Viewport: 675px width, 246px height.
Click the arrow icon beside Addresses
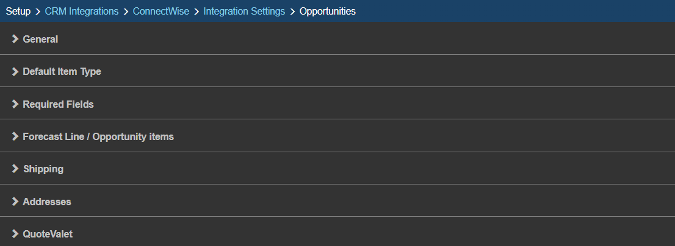pyautogui.click(x=15, y=202)
